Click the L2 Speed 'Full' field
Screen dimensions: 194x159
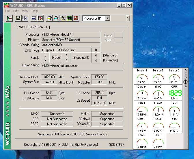tap(99, 98)
